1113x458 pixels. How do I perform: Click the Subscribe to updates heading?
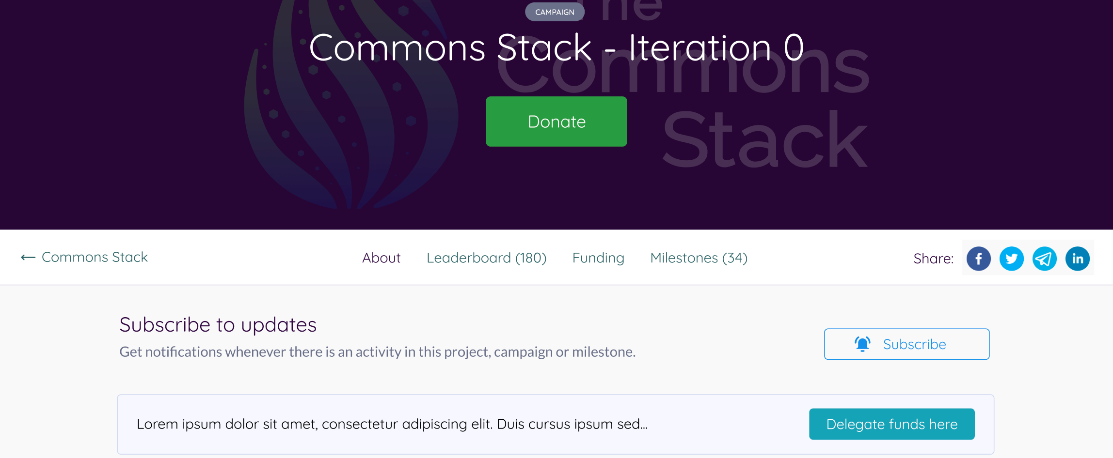218,324
